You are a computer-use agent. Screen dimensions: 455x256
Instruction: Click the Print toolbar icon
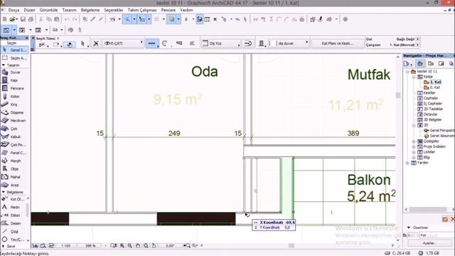point(31,19)
